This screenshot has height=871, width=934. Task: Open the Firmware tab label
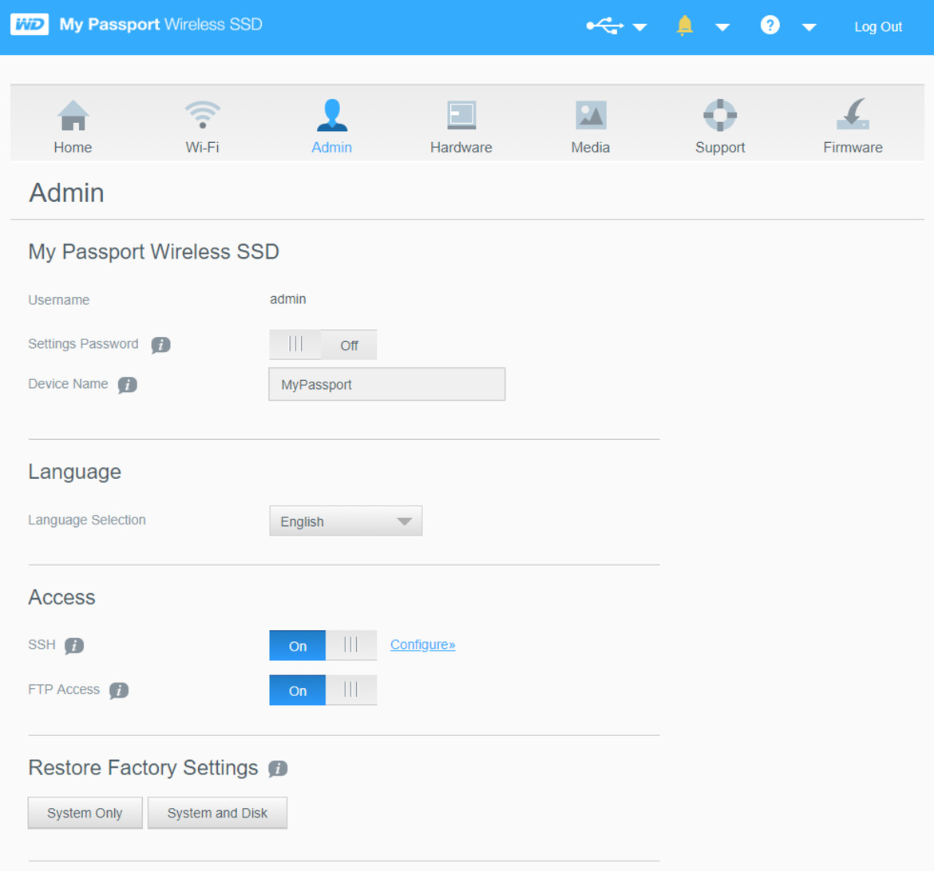[x=853, y=148]
